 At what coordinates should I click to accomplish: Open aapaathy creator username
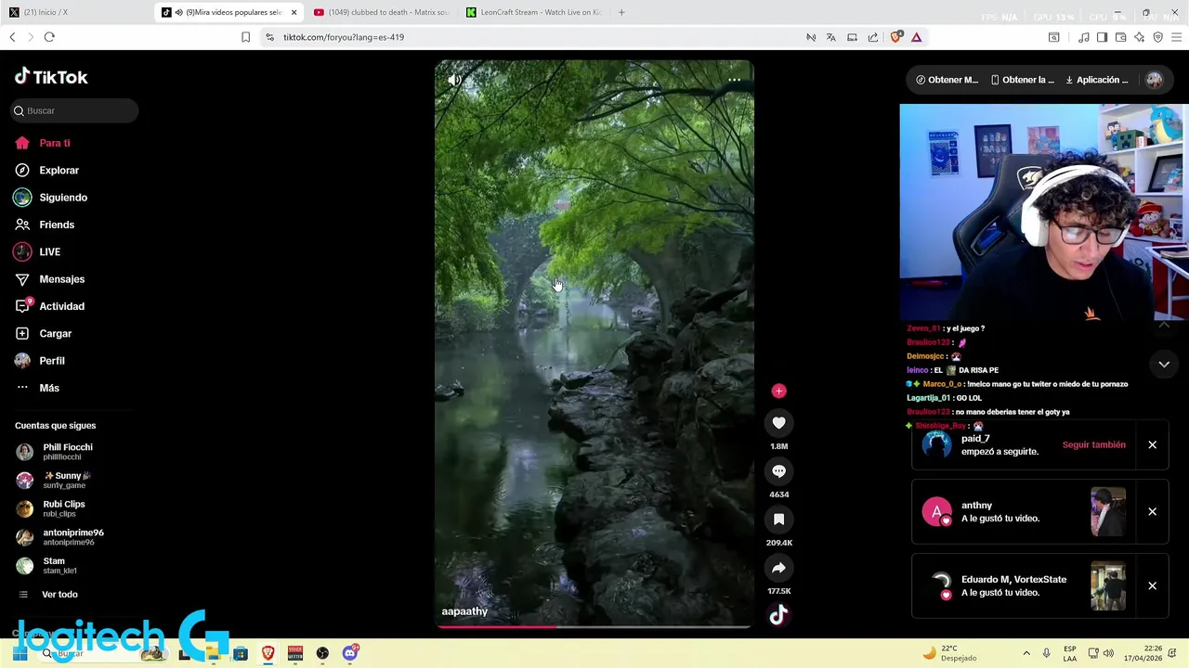[464, 611]
